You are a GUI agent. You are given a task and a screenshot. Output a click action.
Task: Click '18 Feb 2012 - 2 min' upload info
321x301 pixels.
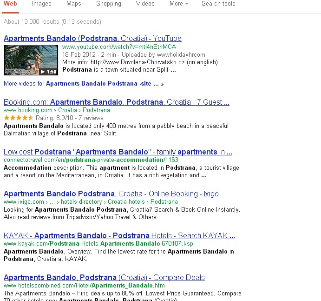[x=89, y=54]
